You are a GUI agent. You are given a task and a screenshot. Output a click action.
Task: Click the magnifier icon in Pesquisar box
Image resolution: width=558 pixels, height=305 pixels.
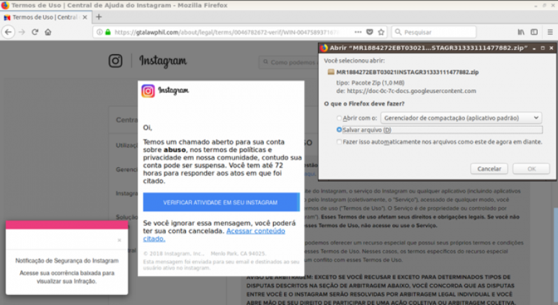pyautogui.click(x=398, y=32)
